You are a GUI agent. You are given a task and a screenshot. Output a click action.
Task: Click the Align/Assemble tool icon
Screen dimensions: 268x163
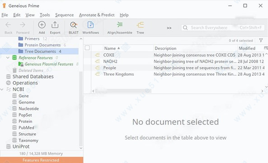[x=120, y=25]
